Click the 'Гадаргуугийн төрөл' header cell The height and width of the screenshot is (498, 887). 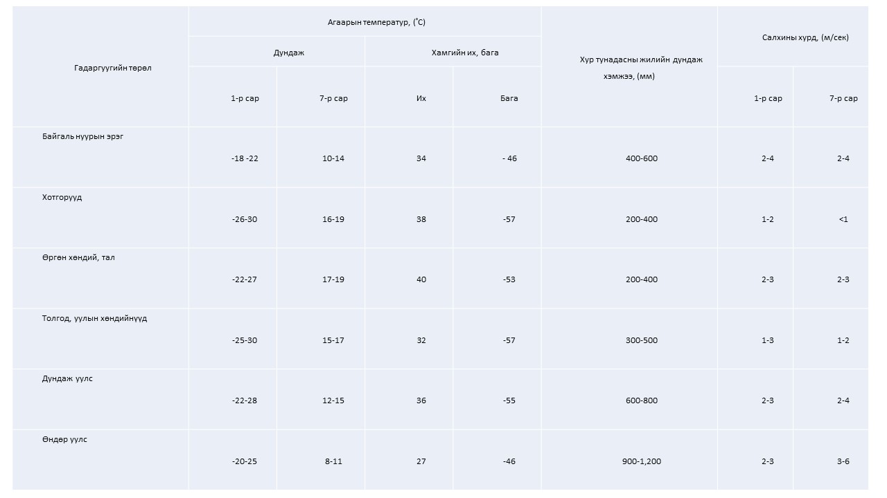pos(113,67)
